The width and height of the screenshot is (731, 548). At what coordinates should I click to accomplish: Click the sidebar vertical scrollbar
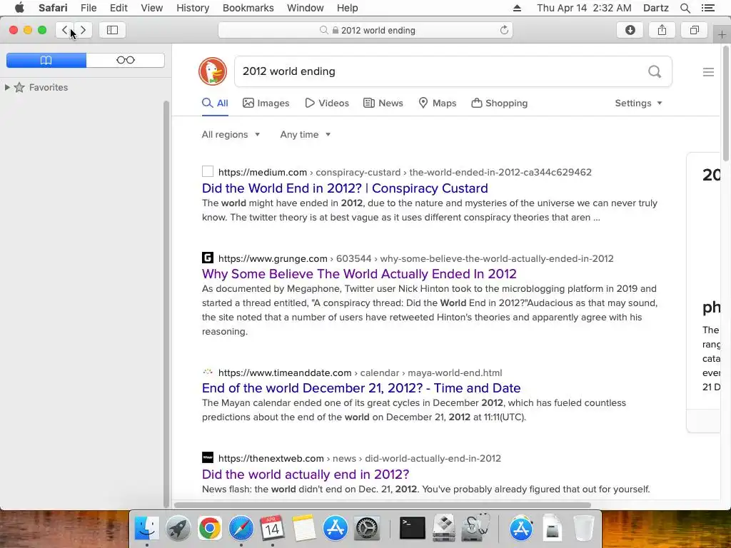[166, 304]
